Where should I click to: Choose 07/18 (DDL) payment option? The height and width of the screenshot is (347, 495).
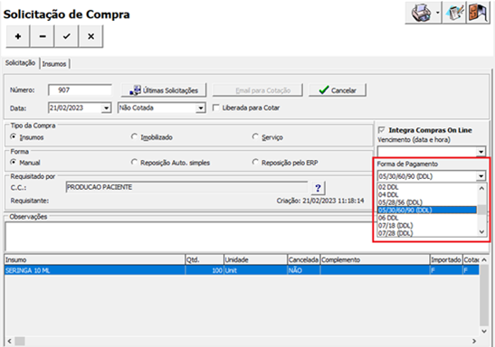(x=427, y=225)
